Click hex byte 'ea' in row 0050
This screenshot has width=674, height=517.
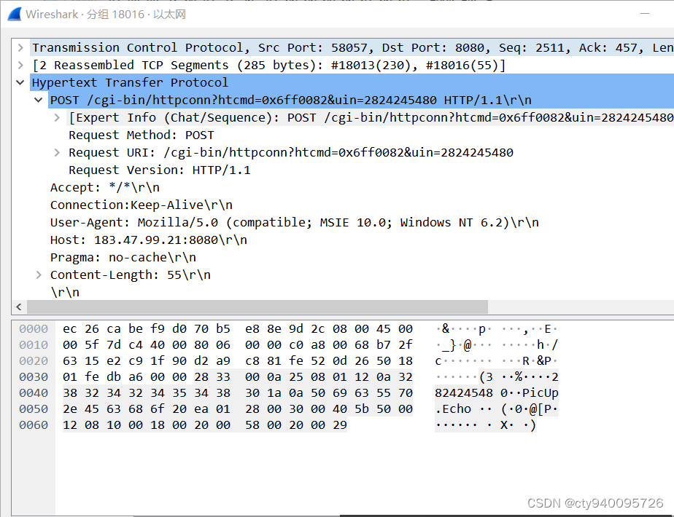click(201, 409)
